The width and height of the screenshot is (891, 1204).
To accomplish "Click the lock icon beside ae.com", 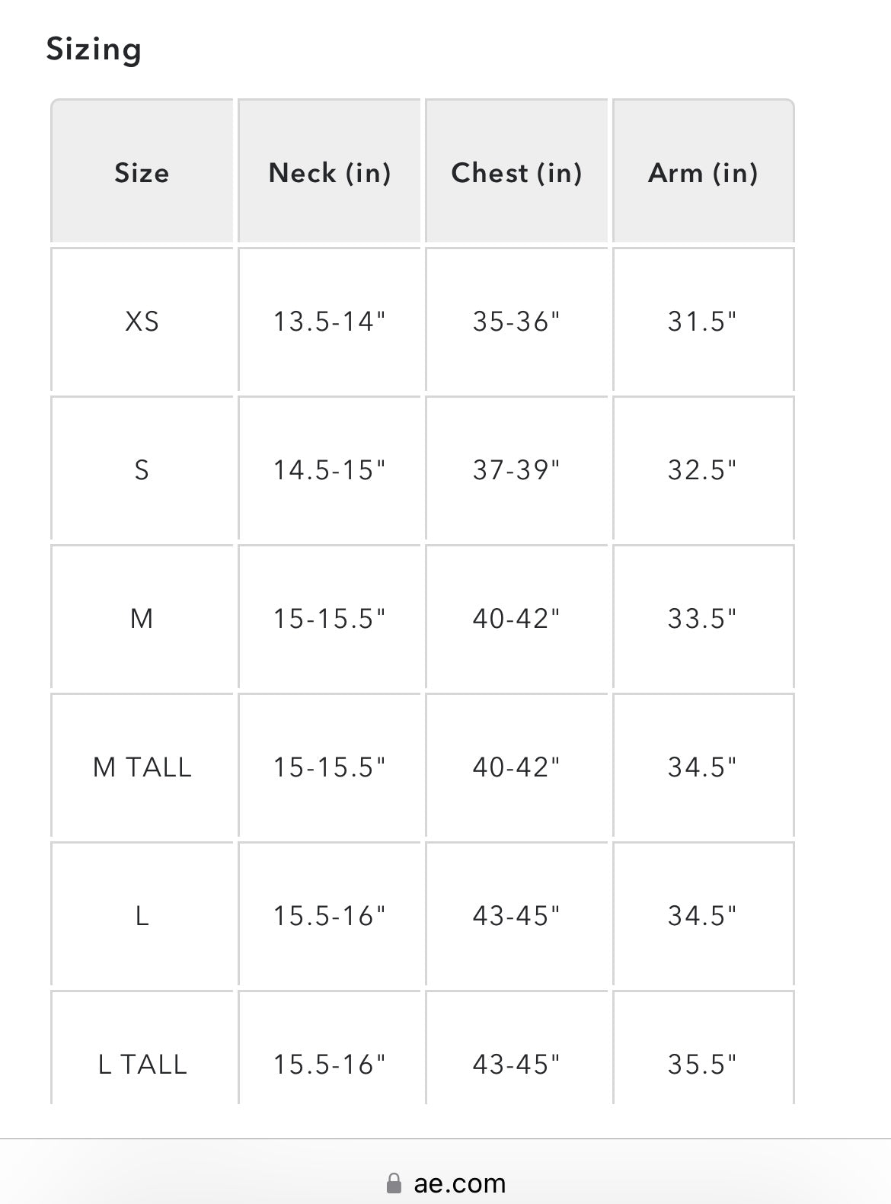I will 394,1183.
